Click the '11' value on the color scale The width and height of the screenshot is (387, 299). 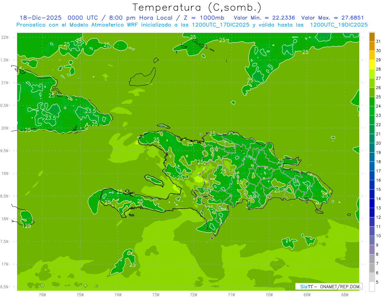(x=379, y=226)
